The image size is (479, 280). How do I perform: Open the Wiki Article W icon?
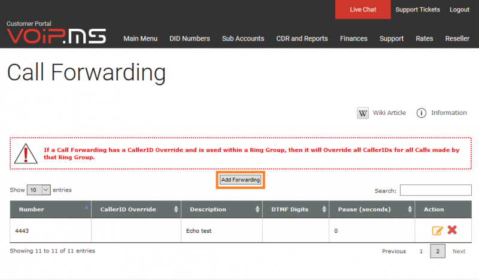coord(363,113)
